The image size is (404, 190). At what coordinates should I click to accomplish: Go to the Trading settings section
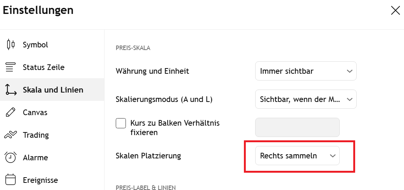click(x=36, y=135)
